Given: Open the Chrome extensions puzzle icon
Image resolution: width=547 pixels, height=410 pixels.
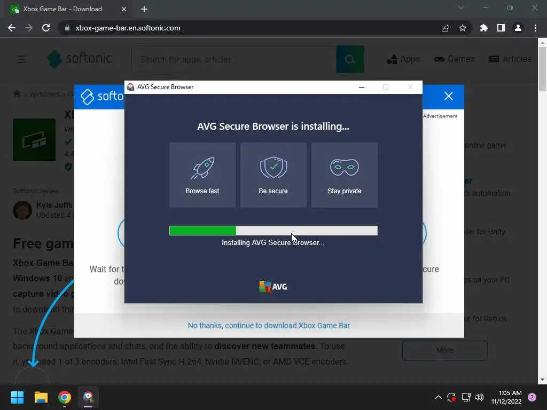Looking at the screenshot, I should [484, 28].
